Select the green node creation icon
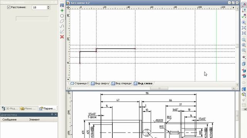The width and height of the screenshot is (247, 138). (x=62, y=10)
